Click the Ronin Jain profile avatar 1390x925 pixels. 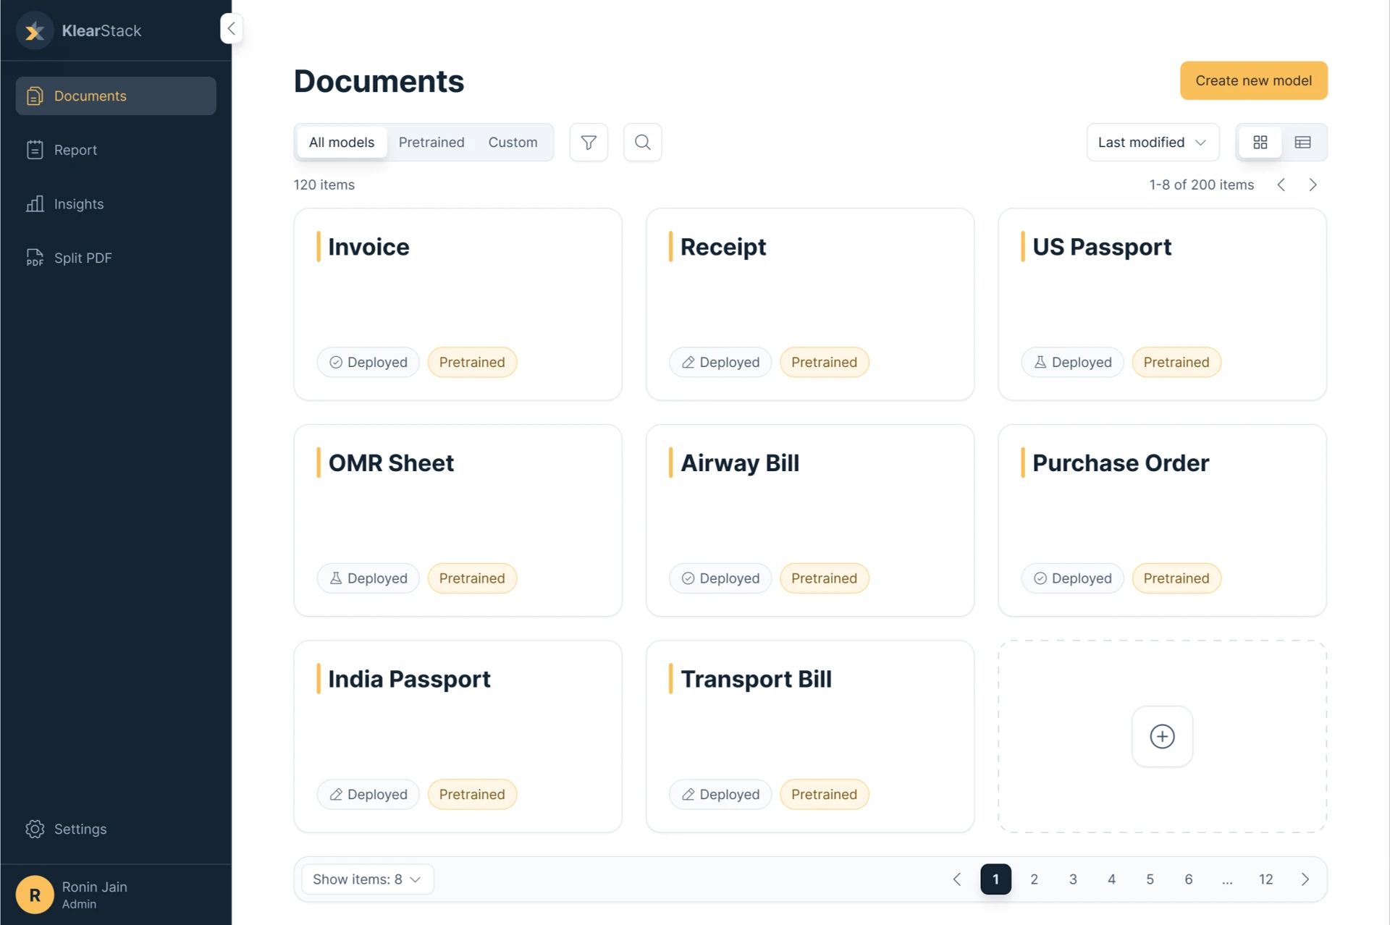[34, 895]
